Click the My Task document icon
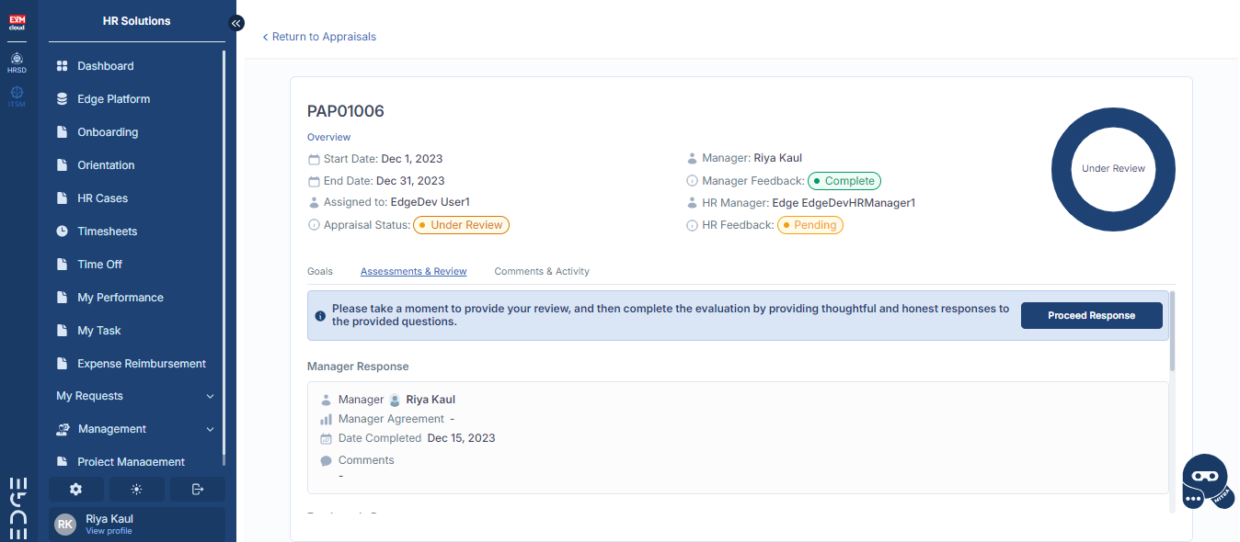The width and height of the screenshot is (1240, 542). (x=62, y=331)
